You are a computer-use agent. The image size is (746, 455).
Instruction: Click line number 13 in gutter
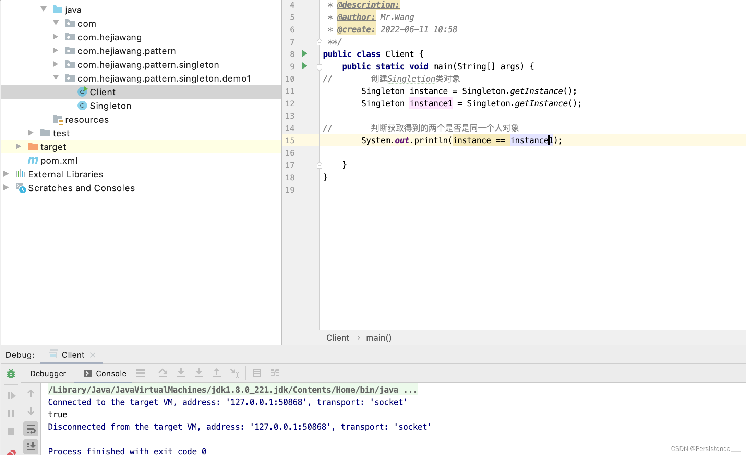pyautogui.click(x=290, y=116)
